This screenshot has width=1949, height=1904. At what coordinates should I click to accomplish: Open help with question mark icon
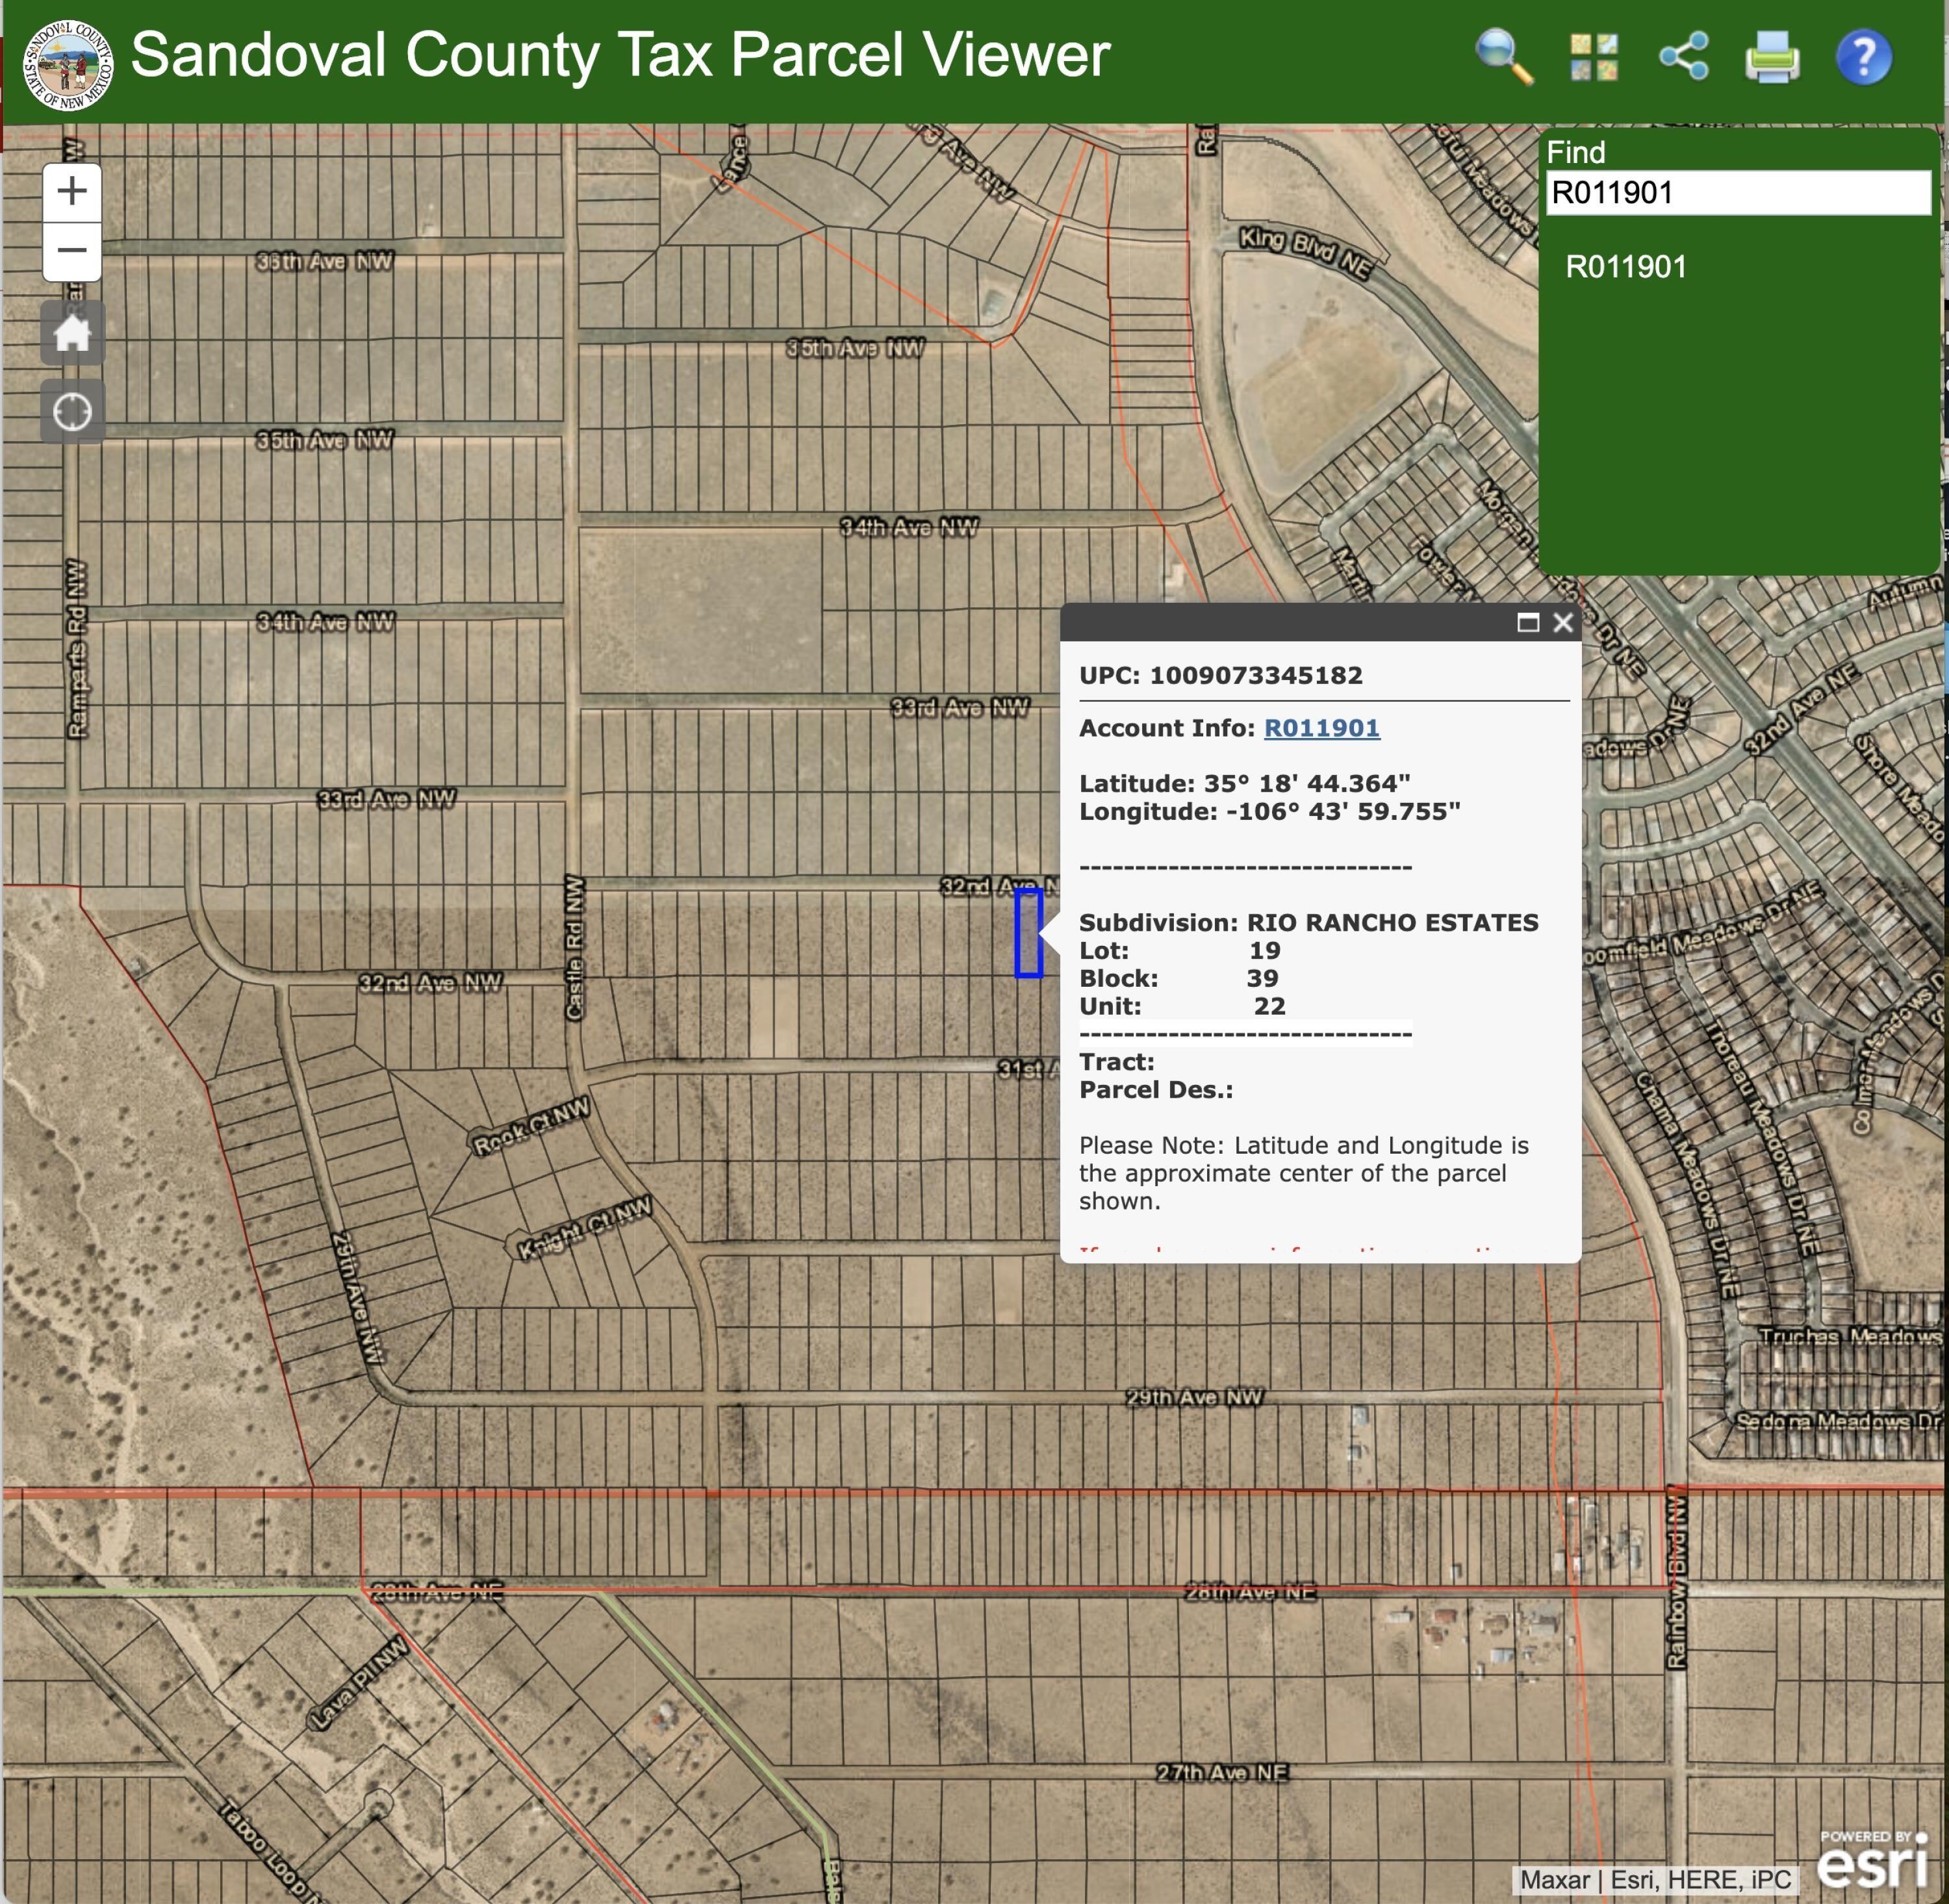1864,57
